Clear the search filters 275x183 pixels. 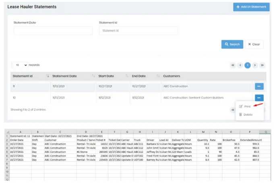click(x=254, y=44)
